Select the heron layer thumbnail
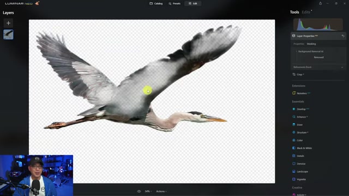The height and width of the screenshot is (196, 349). pyautogui.click(x=8, y=34)
